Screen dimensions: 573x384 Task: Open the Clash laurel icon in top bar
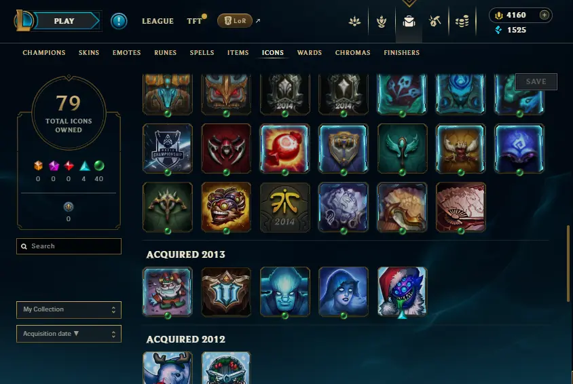(x=354, y=22)
